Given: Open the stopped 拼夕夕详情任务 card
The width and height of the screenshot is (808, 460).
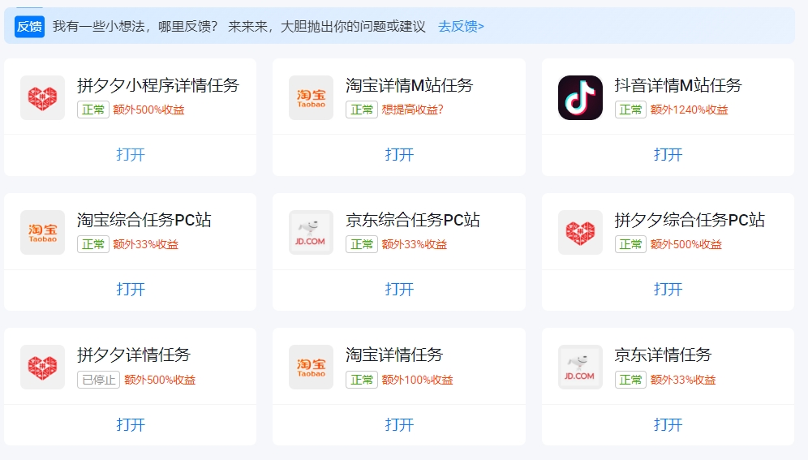Looking at the screenshot, I should coord(131,424).
